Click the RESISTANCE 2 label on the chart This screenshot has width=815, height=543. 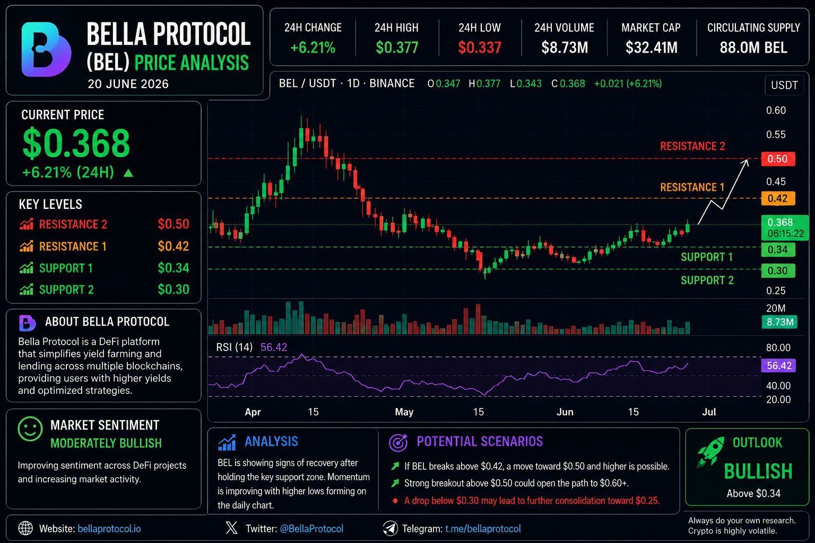[692, 146]
